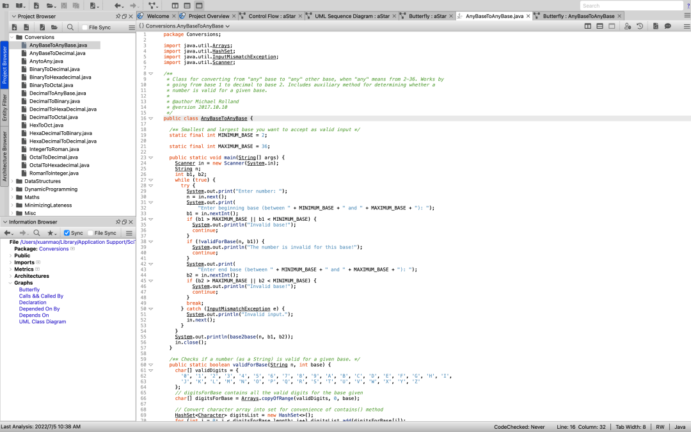691x432 pixels.
Task: Click the history clock icon in editor toolbar
Action: [x=639, y=26]
